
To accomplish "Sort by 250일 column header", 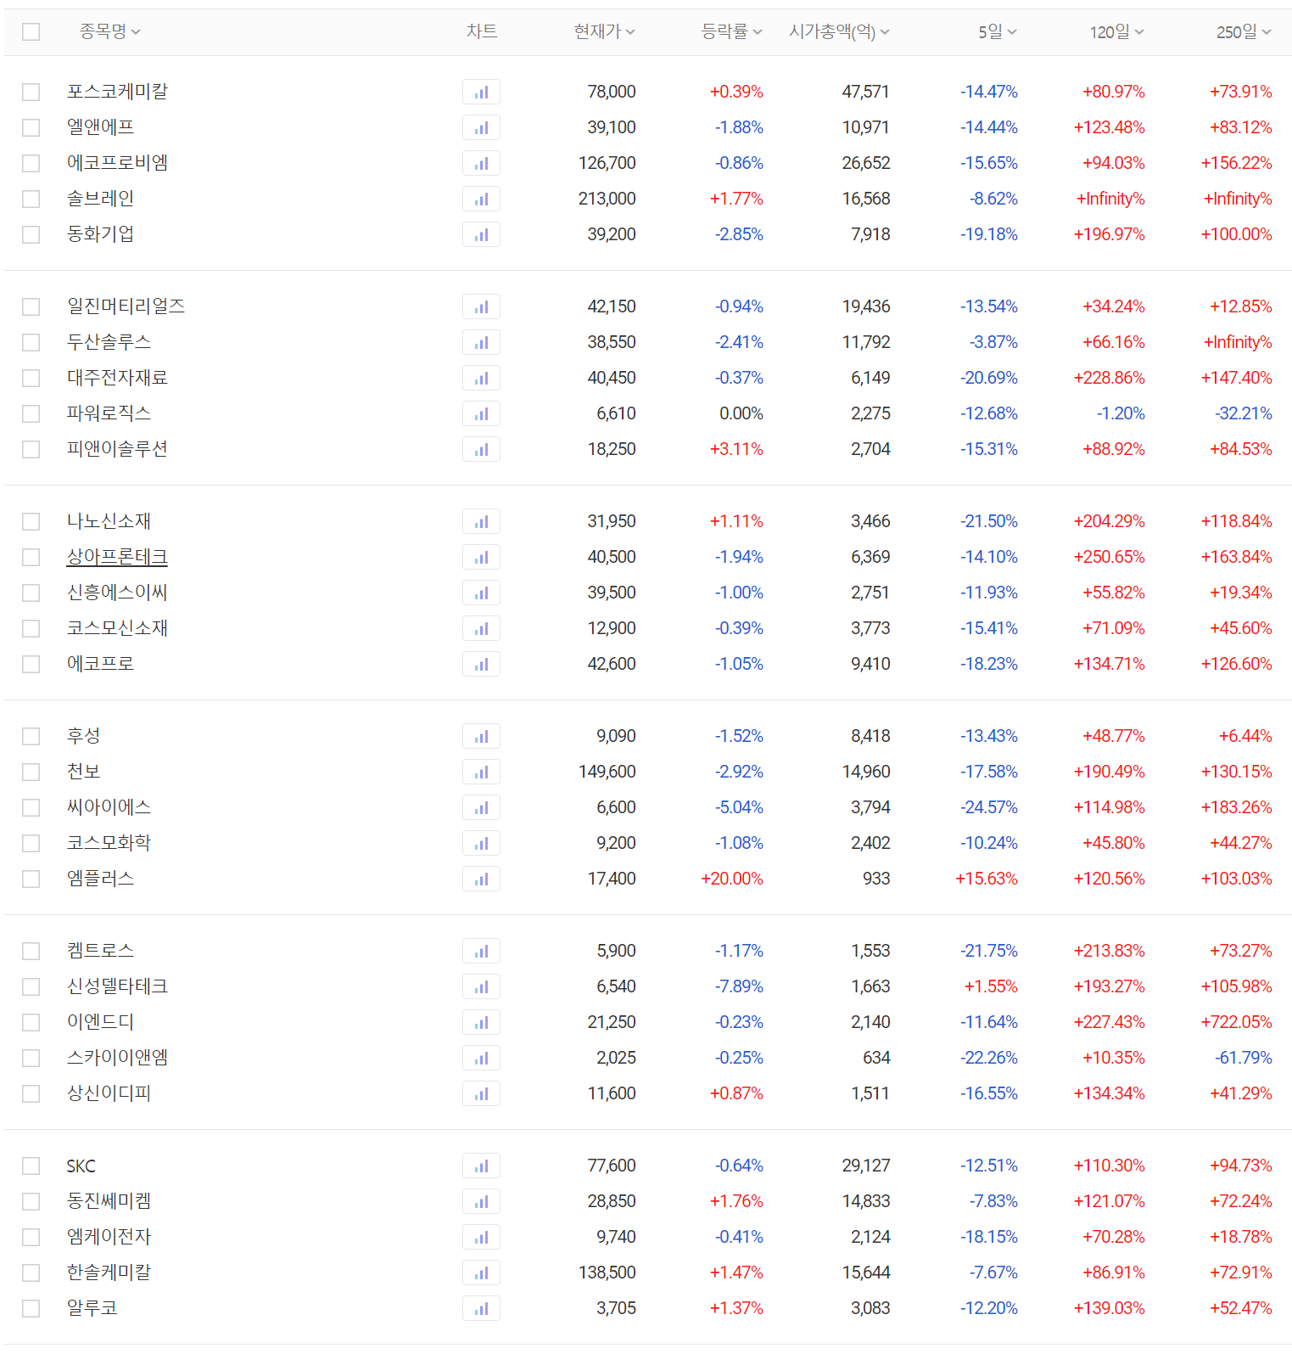I will coord(1244,31).
